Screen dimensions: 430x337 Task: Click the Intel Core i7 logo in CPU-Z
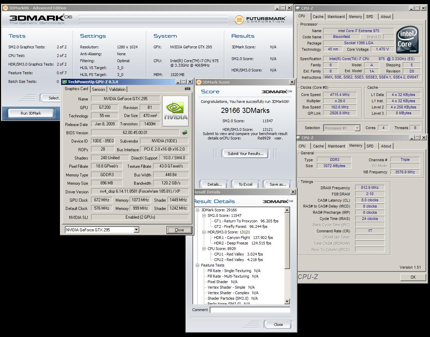click(x=407, y=40)
